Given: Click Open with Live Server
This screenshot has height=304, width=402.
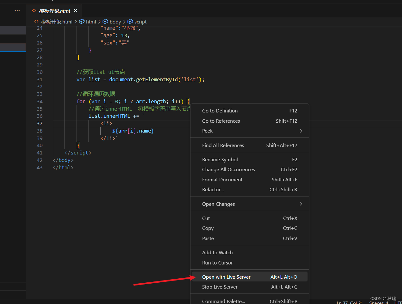Looking at the screenshot, I should click(250, 277).
